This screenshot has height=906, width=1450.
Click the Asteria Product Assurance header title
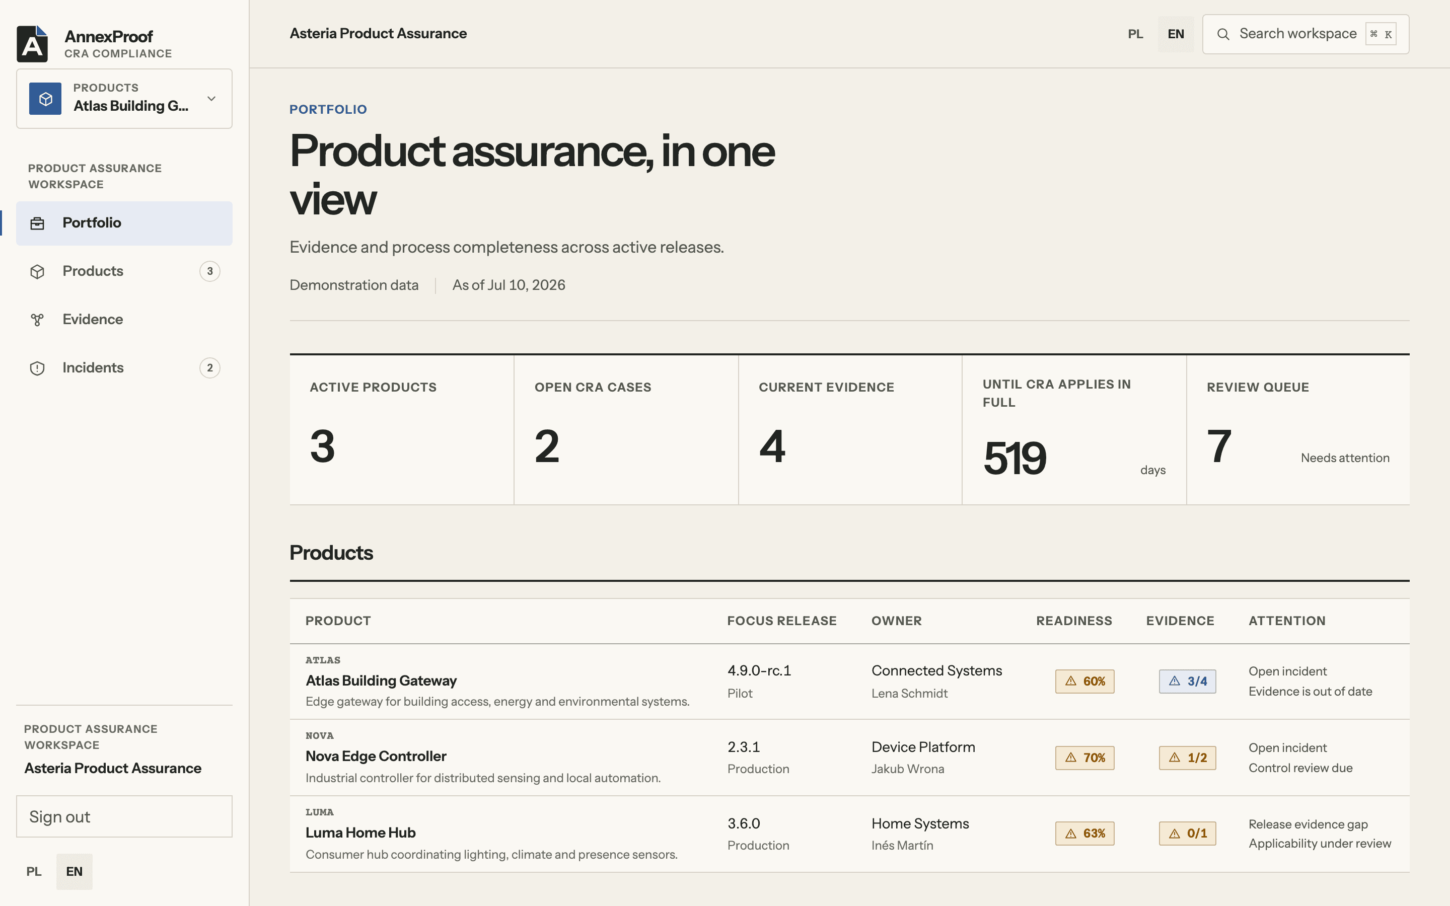(378, 34)
